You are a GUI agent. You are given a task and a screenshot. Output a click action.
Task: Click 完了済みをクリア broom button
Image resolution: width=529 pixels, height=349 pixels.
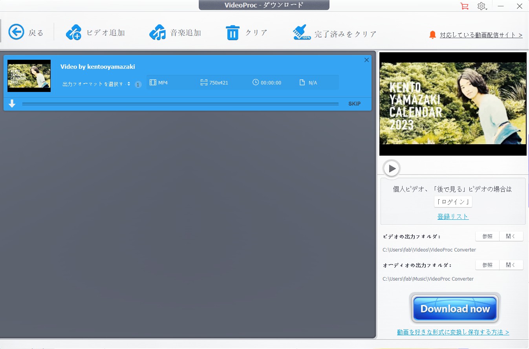coord(335,33)
